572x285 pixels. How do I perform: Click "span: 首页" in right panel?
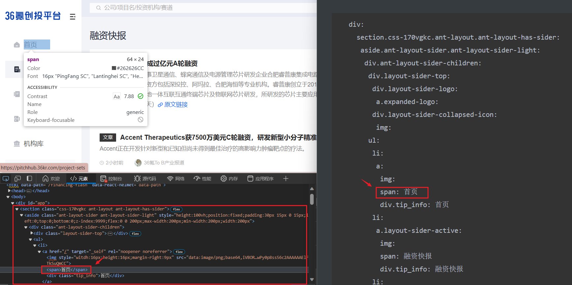click(x=398, y=192)
